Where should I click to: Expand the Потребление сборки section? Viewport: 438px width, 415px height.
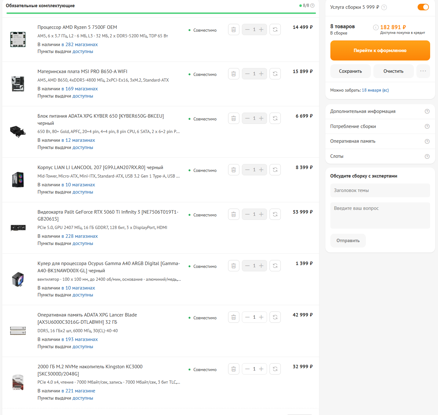[380, 126]
